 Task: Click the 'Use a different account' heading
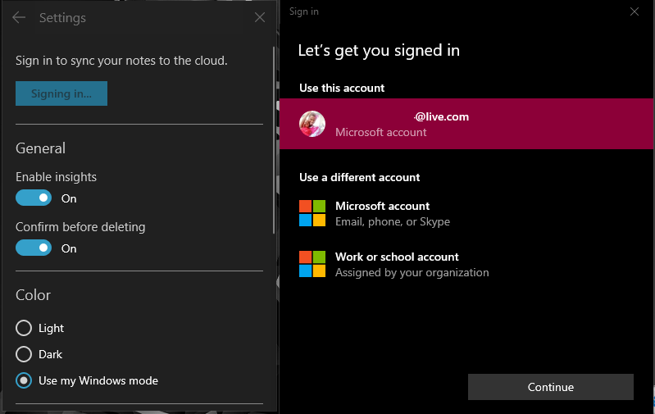pyautogui.click(x=359, y=177)
